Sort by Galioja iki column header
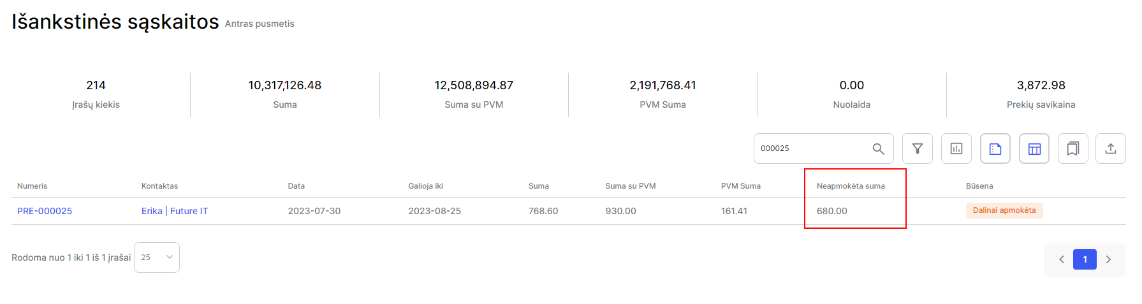This screenshot has height=304, width=1142. pos(425,186)
